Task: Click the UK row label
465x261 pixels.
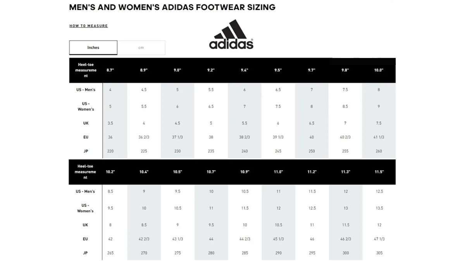Action: (86, 123)
